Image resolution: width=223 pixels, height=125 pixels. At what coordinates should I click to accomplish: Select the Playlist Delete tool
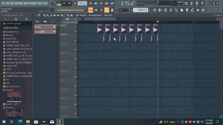pyautogui.click(x=51, y=15)
